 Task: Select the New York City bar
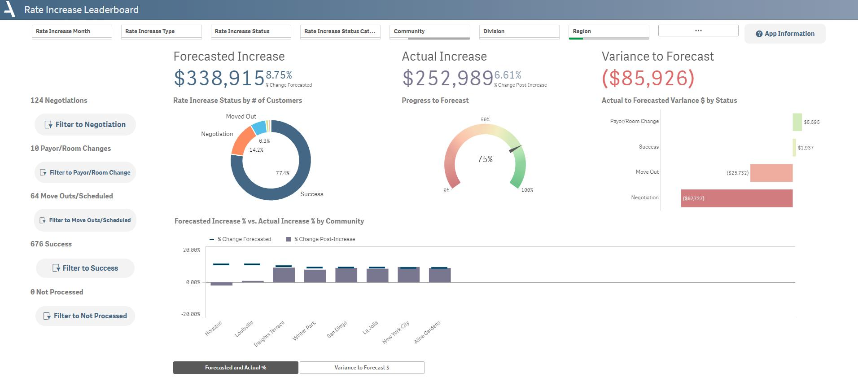409,275
